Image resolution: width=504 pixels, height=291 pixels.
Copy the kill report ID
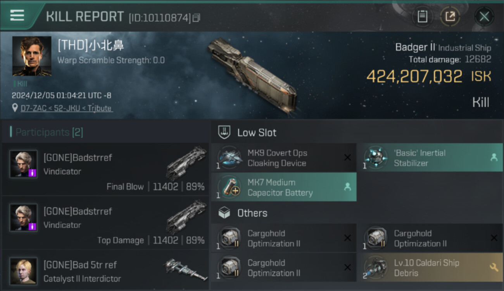(x=197, y=17)
